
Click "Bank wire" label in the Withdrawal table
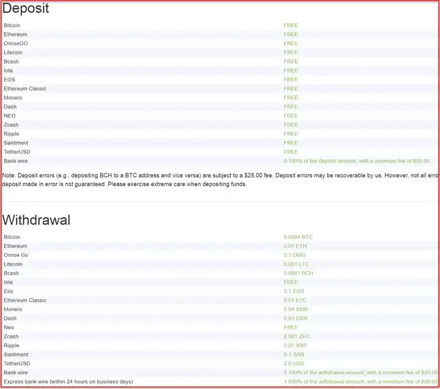pyautogui.click(x=15, y=372)
